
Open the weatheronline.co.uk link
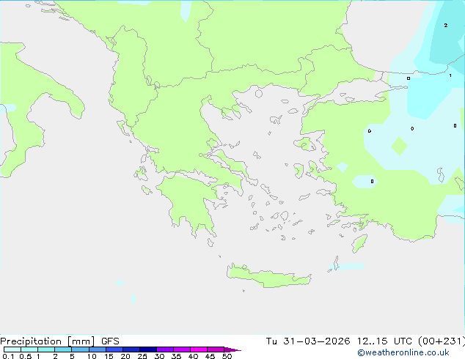403,352
